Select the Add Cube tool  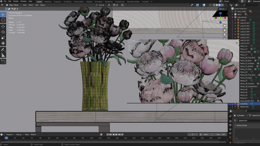point(3,61)
